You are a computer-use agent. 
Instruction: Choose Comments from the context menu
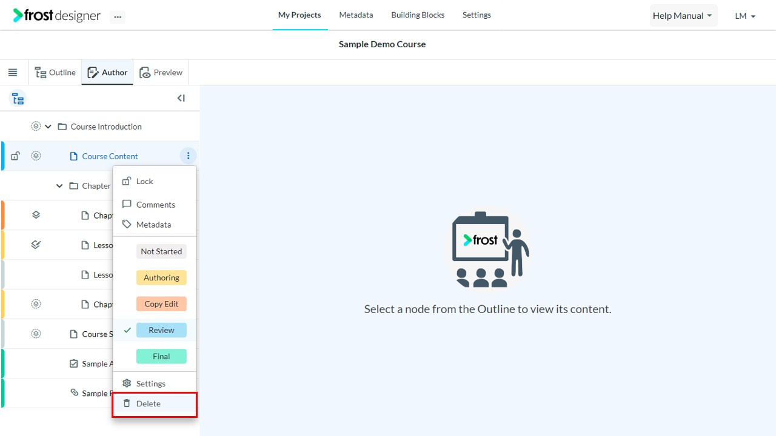[x=155, y=205]
